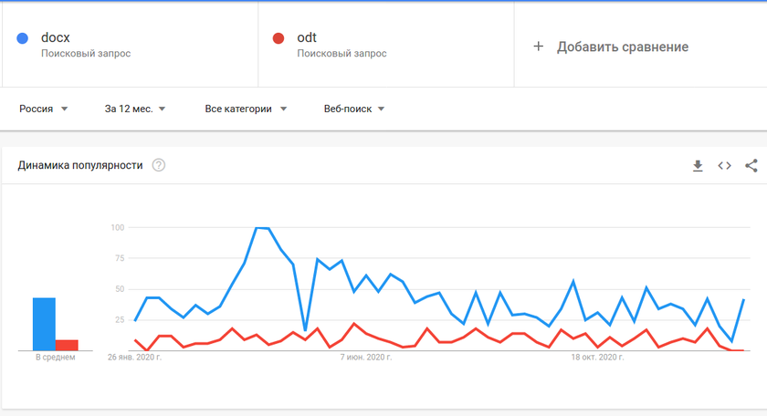Select the red average bar for odt

(x=67, y=345)
